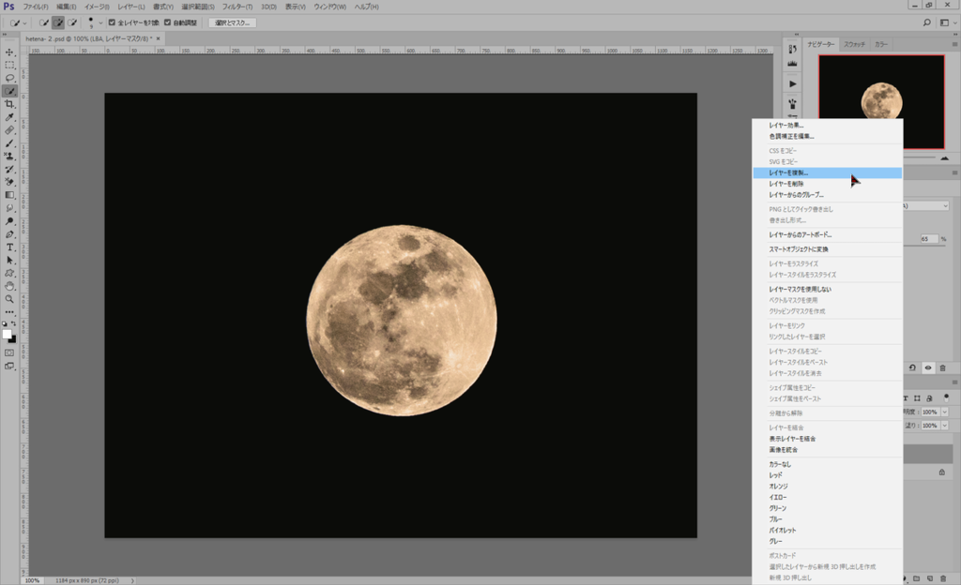Select the Dodge tool
The width and height of the screenshot is (961, 585).
(9, 221)
